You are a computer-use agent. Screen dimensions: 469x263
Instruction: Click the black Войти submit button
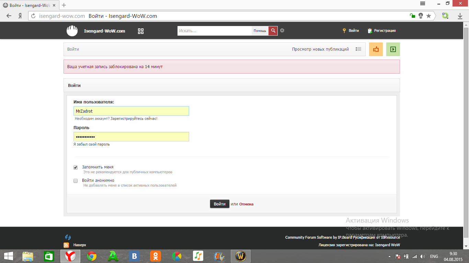pos(220,204)
